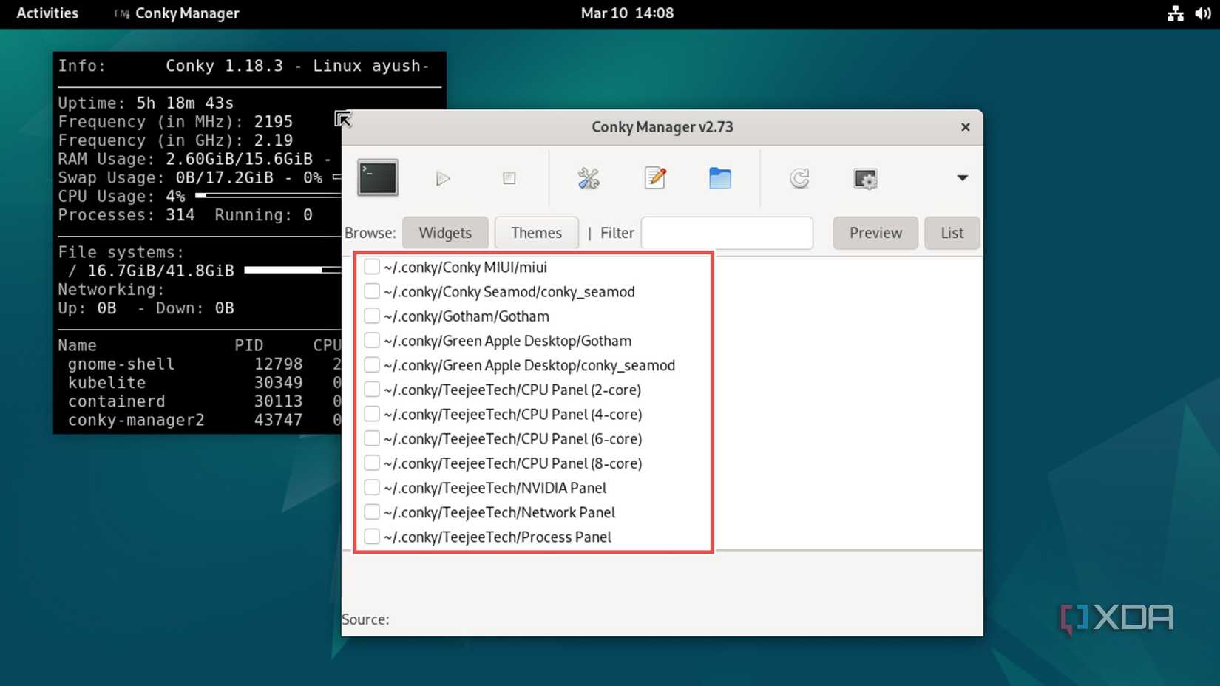1220x686 pixels.
Task: Click the network status icon in top bar
Action: tap(1176, 13)
